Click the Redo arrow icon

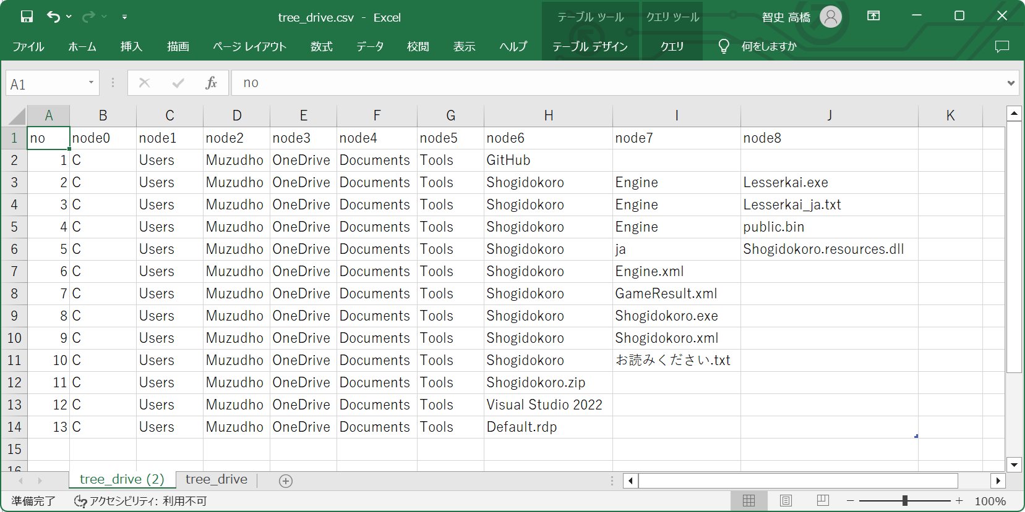(x=88, y=17)
